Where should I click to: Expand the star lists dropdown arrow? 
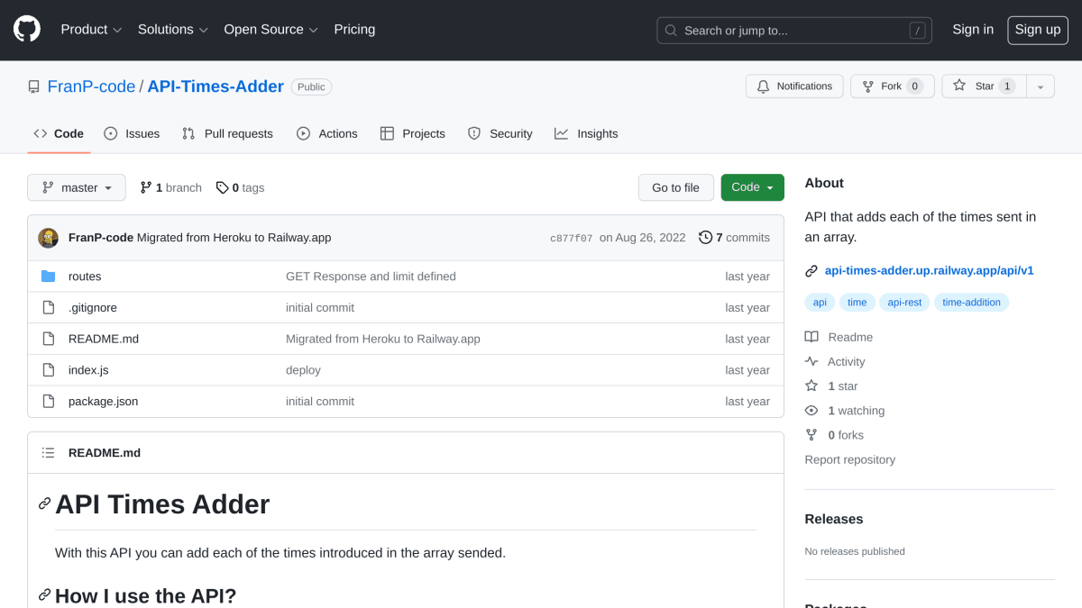pyautogui.click(x=1041, y=86)
